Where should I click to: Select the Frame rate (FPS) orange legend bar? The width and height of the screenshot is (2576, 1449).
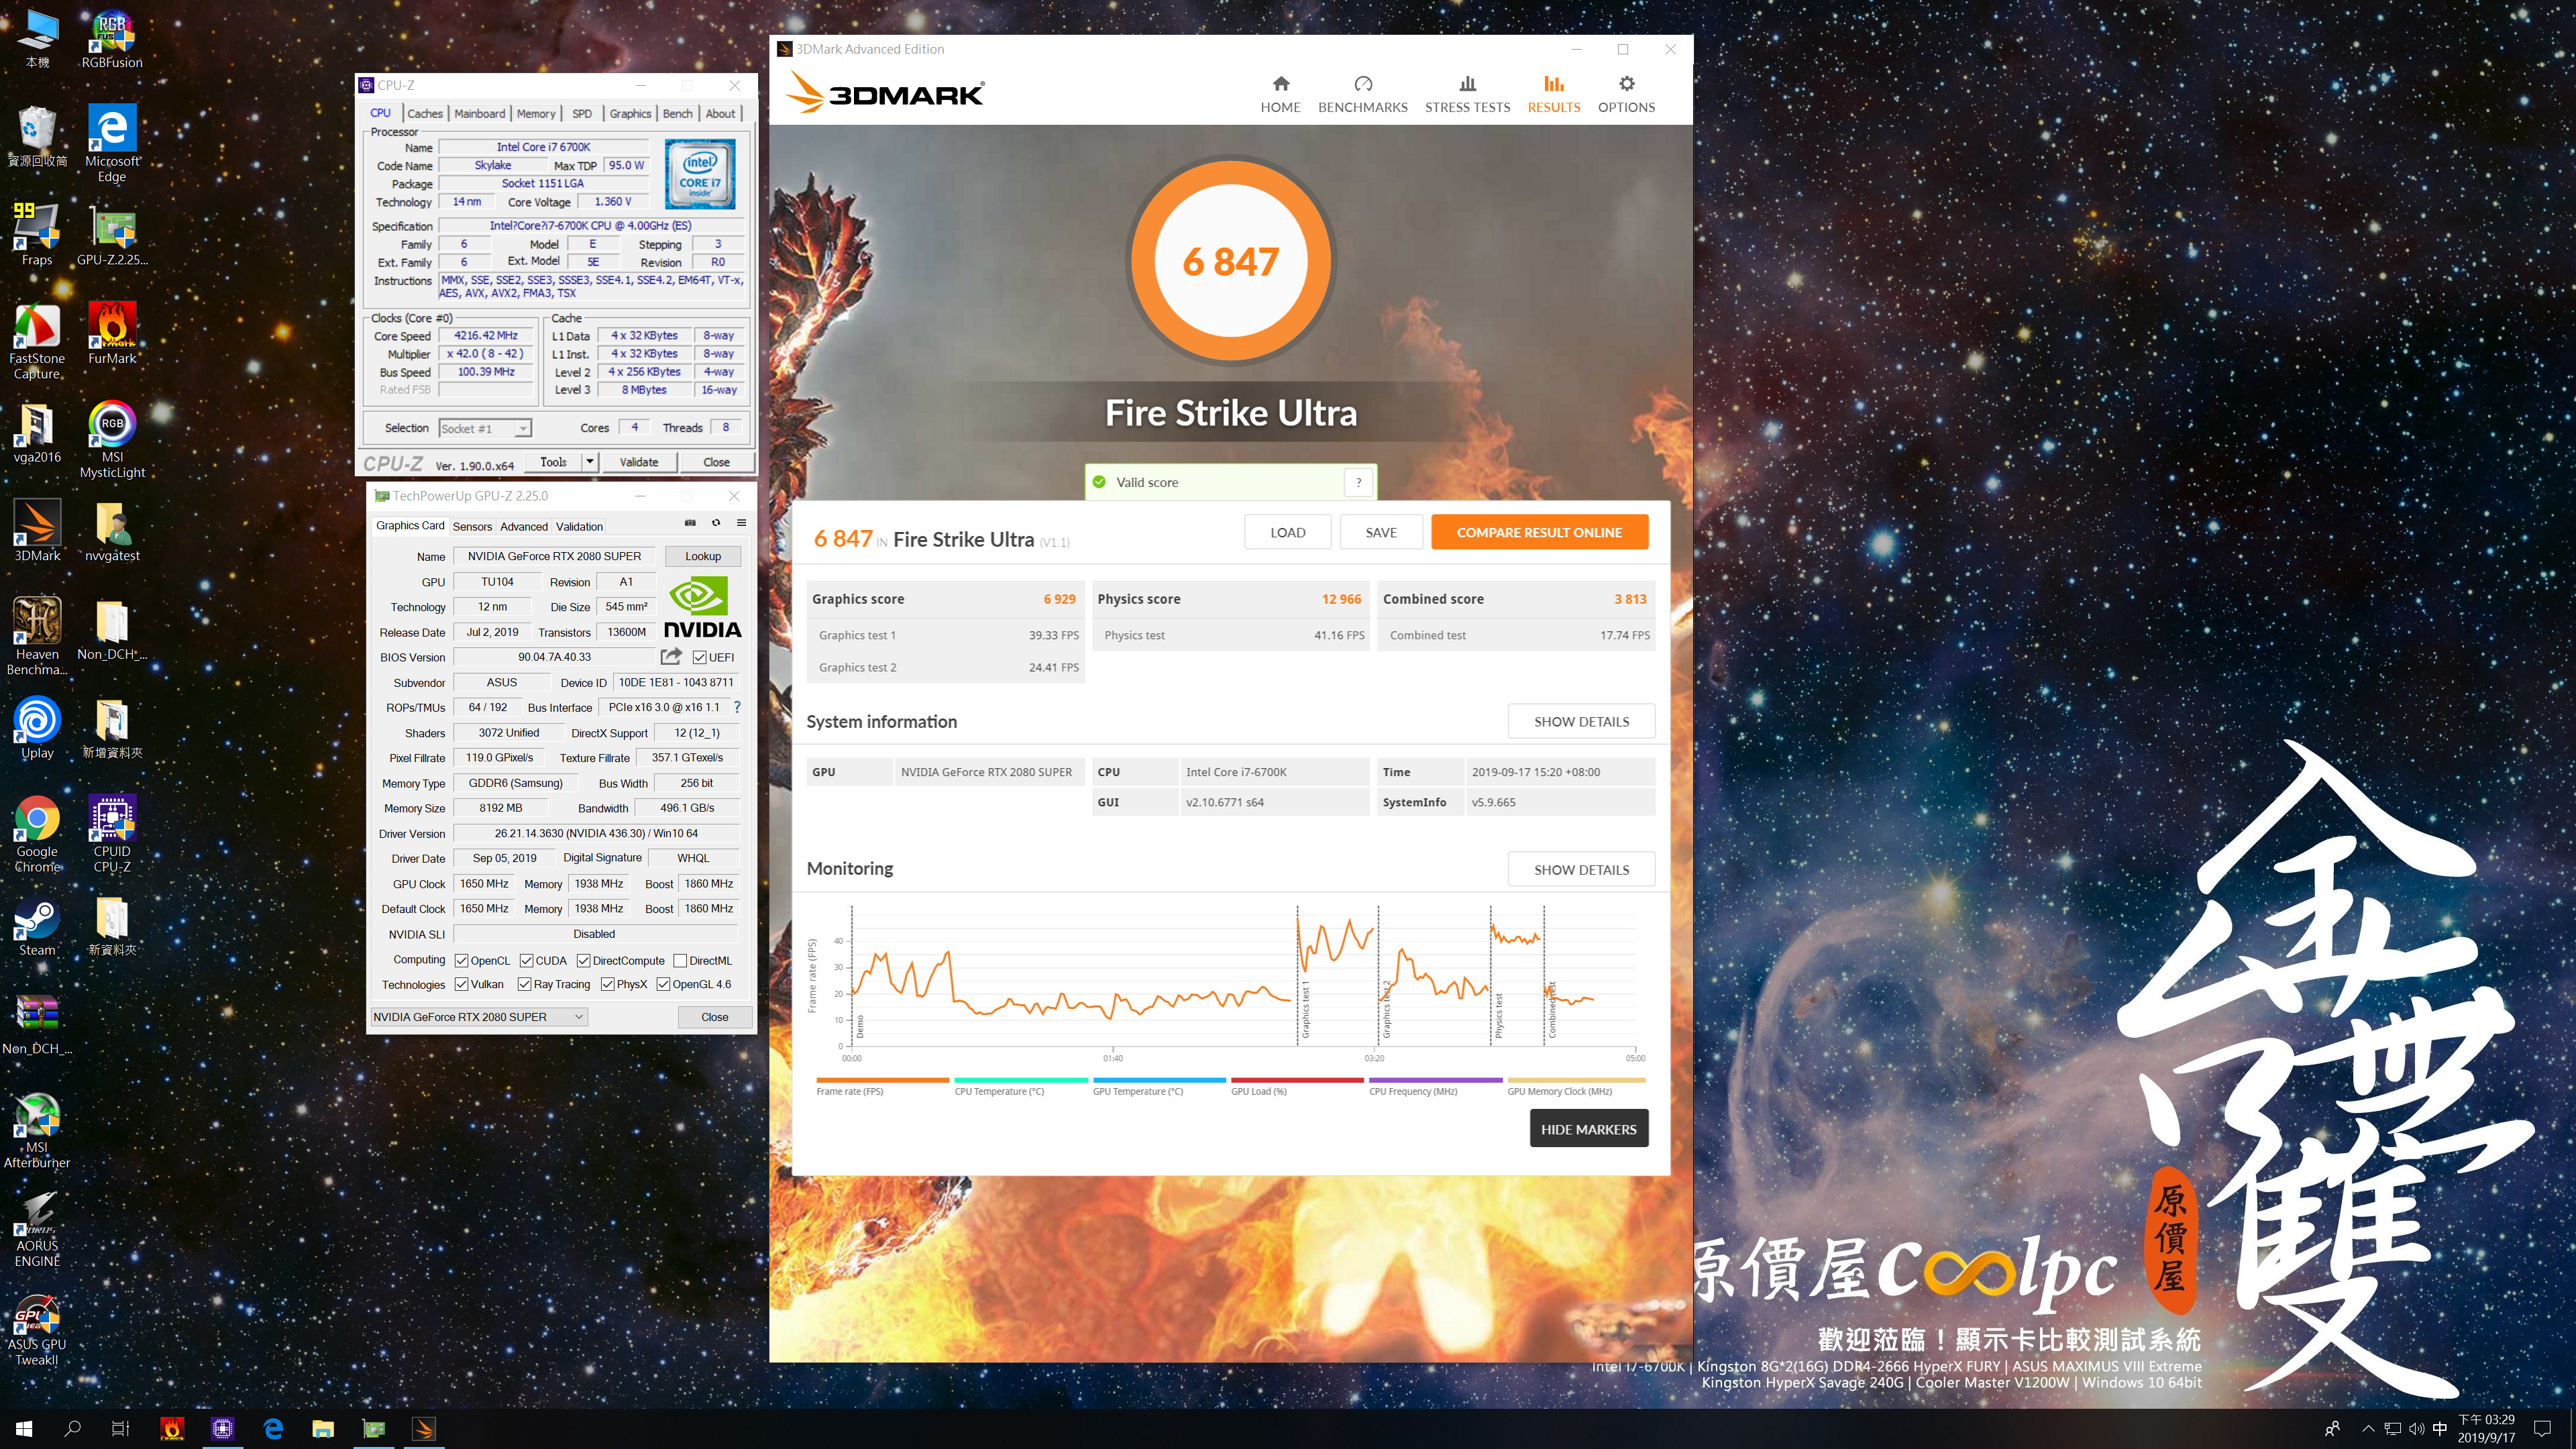tap(882, 1080)
